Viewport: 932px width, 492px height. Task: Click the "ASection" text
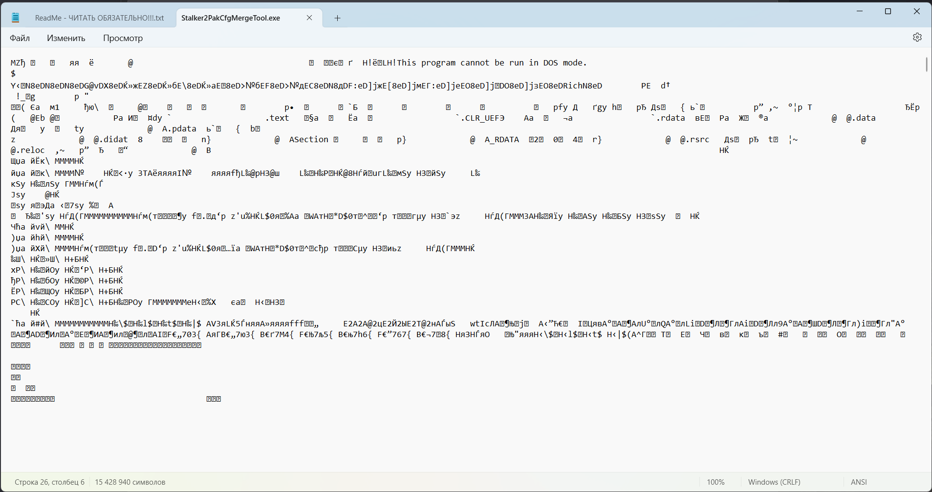pyautogui.click(x=308, y=139)
